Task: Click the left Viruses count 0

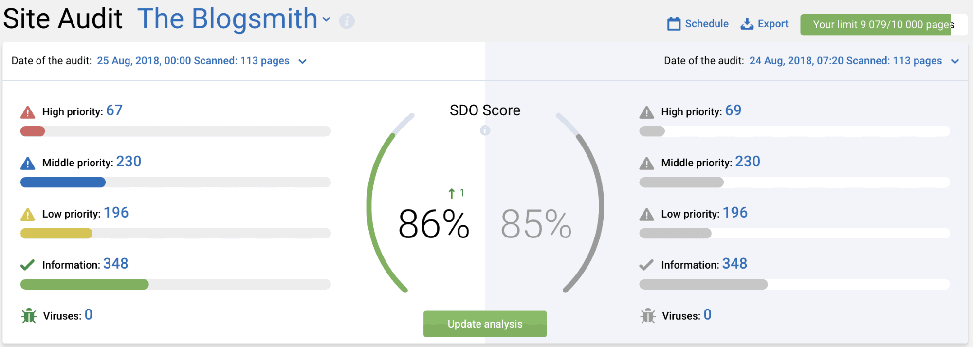Action: coord(89,315)
